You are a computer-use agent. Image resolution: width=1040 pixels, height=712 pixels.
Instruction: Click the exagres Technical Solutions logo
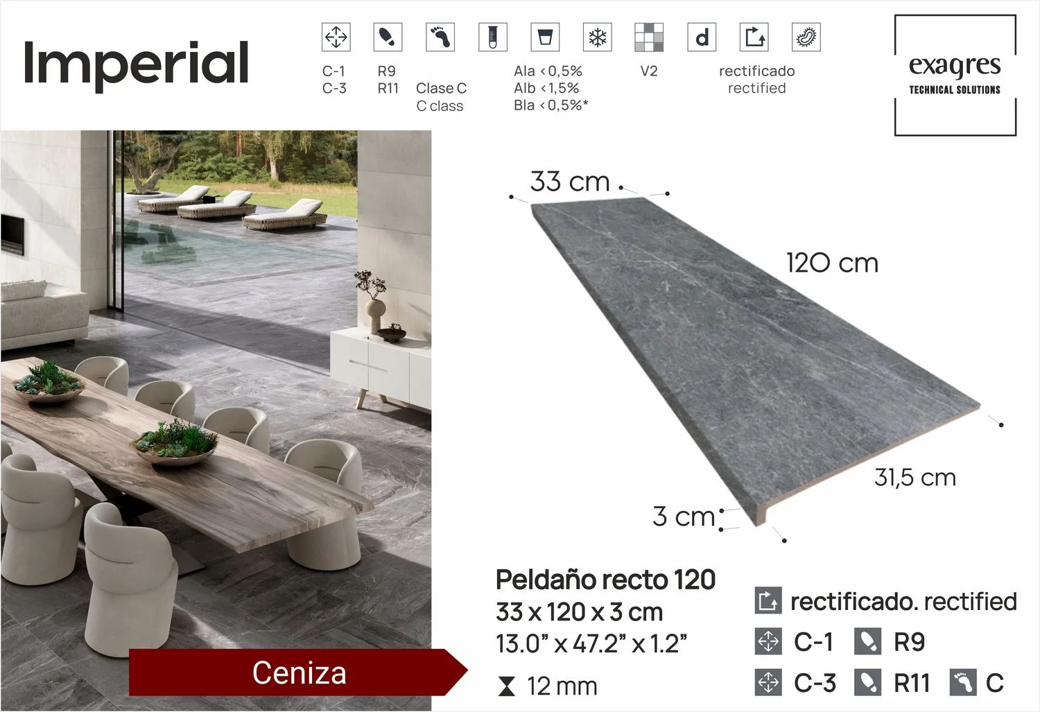click(x=955, y=75)
